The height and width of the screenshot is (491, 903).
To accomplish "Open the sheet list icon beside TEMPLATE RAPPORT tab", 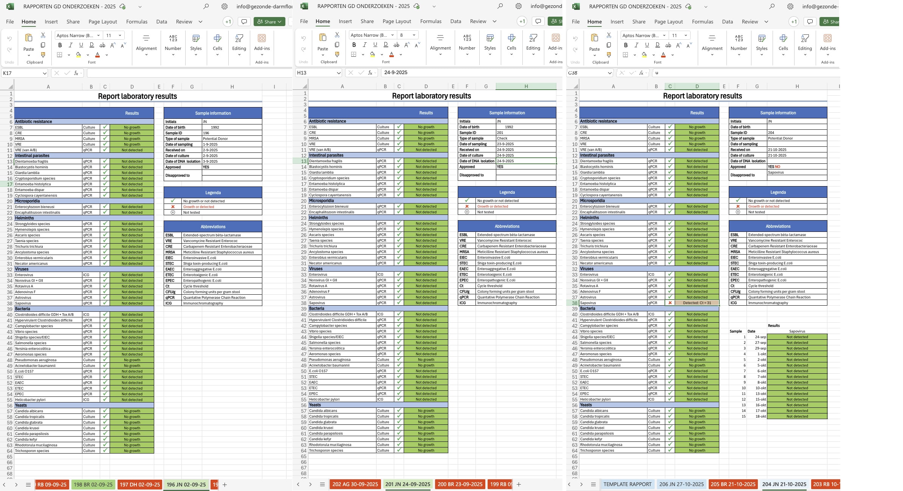I will tap(593, 484).
